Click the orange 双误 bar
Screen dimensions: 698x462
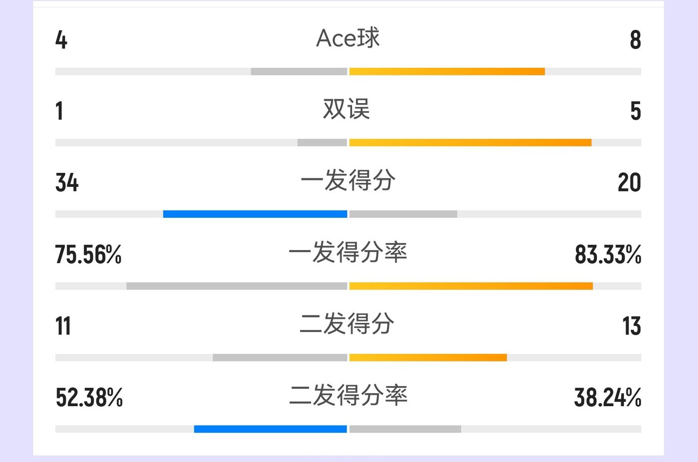[x=470, y=143]
